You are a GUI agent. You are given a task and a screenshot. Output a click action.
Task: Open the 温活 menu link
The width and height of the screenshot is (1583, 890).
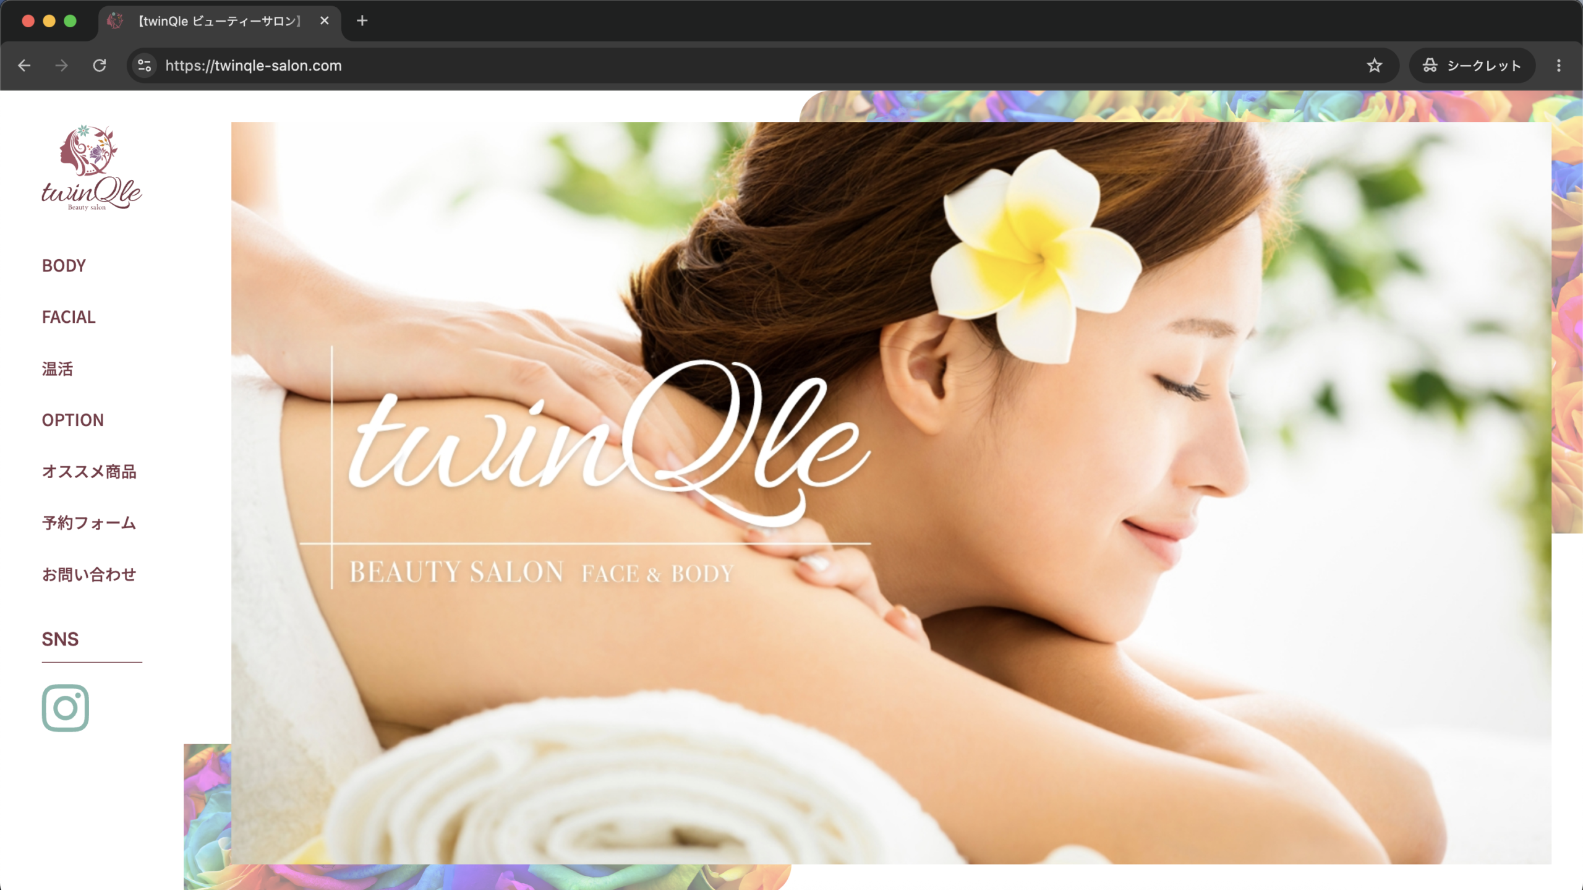click(58, 369)
